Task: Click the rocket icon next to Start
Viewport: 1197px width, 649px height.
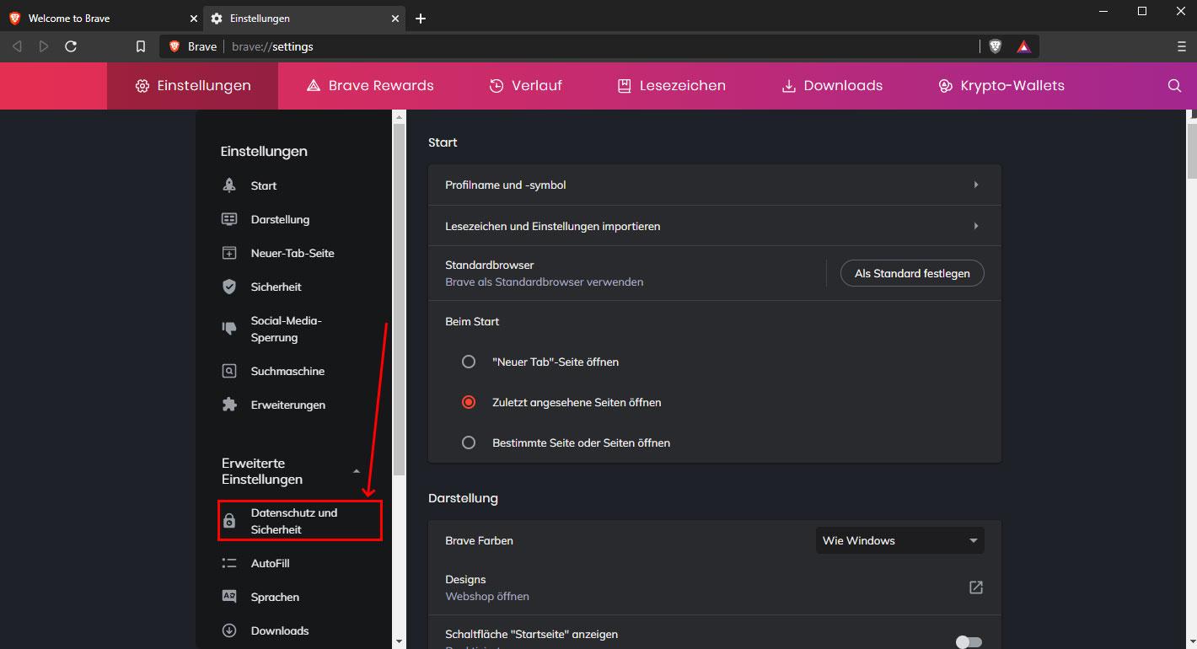Action: click(228, 185)
